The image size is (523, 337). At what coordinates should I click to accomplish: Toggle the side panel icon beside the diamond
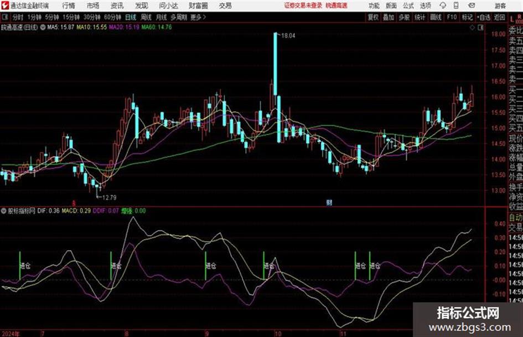tap(480, 28)
